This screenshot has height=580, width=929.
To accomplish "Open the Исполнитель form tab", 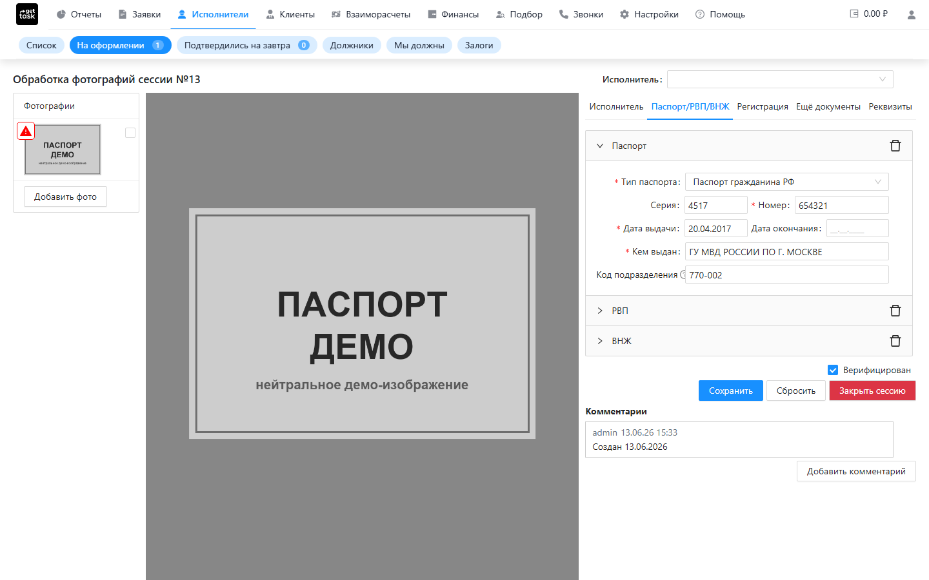I will click(x=616, y=106).
